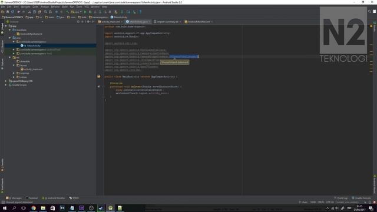Click the Undo toolbar icon
377x212 pixels.
coord(18,12)
